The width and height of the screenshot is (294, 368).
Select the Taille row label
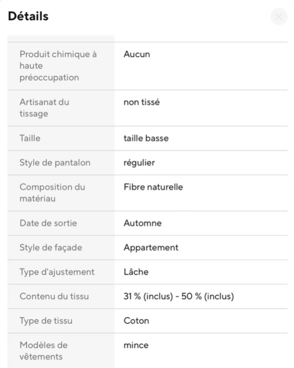(x=30, y=138)
